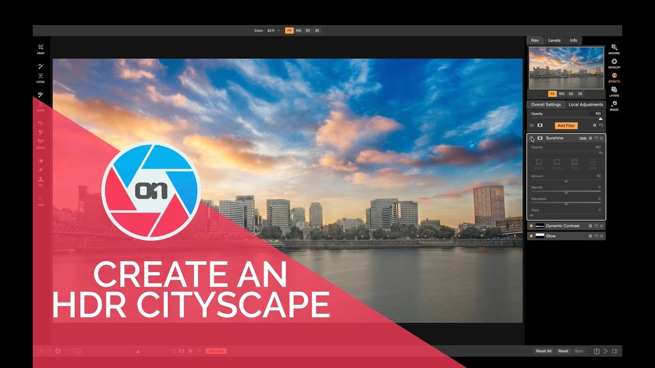Open the Sunshine filter mask options
Screen dimensions: 655x368
coord(540,138)
